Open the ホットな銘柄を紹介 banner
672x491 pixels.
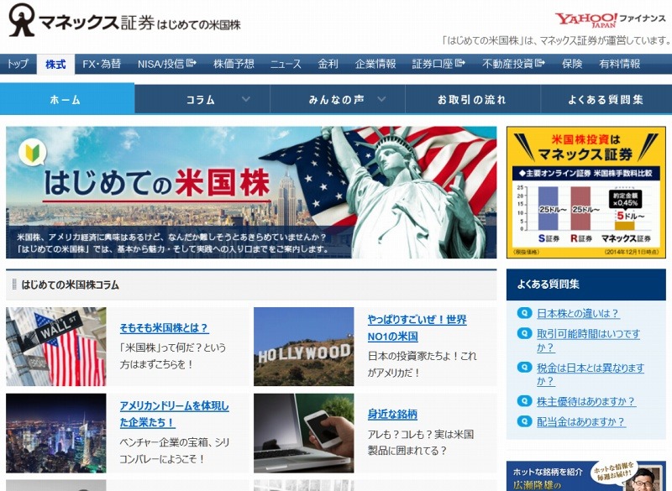tap(585, 476)
